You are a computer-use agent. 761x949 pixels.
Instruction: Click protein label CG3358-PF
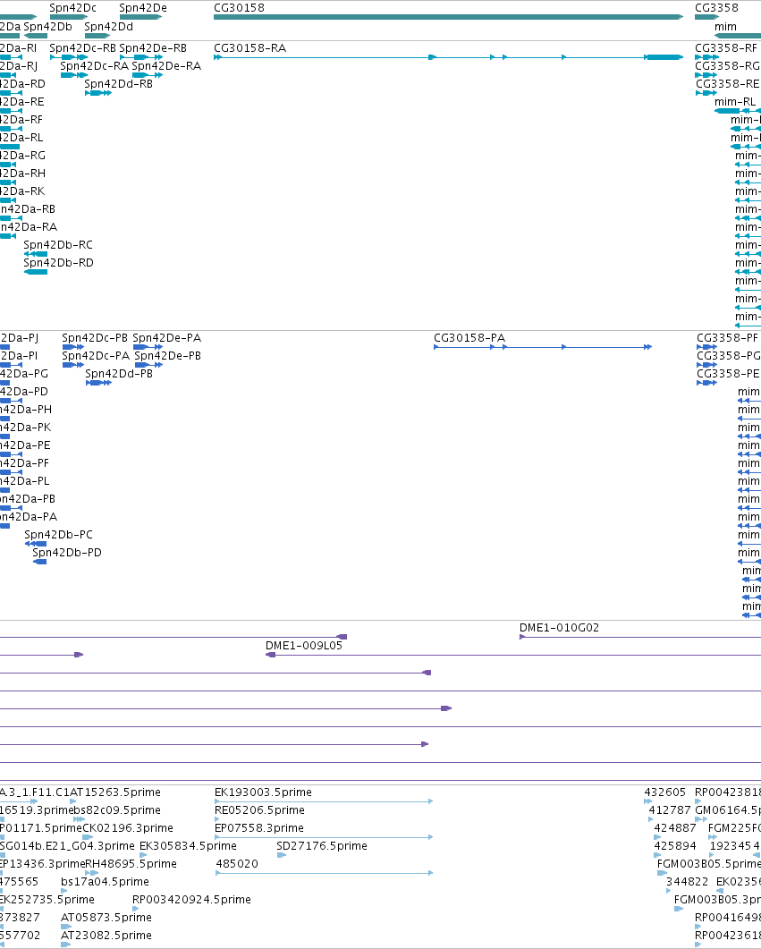(x=727, y=338)
